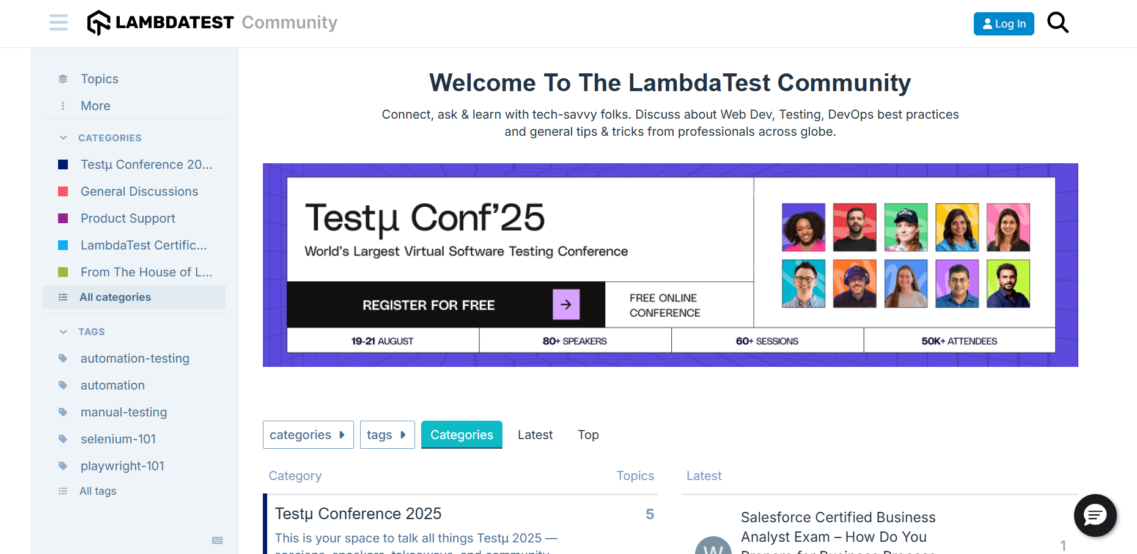Click the Topics icon in sidebar
1137x554 pixels.
tap(63, 78)
